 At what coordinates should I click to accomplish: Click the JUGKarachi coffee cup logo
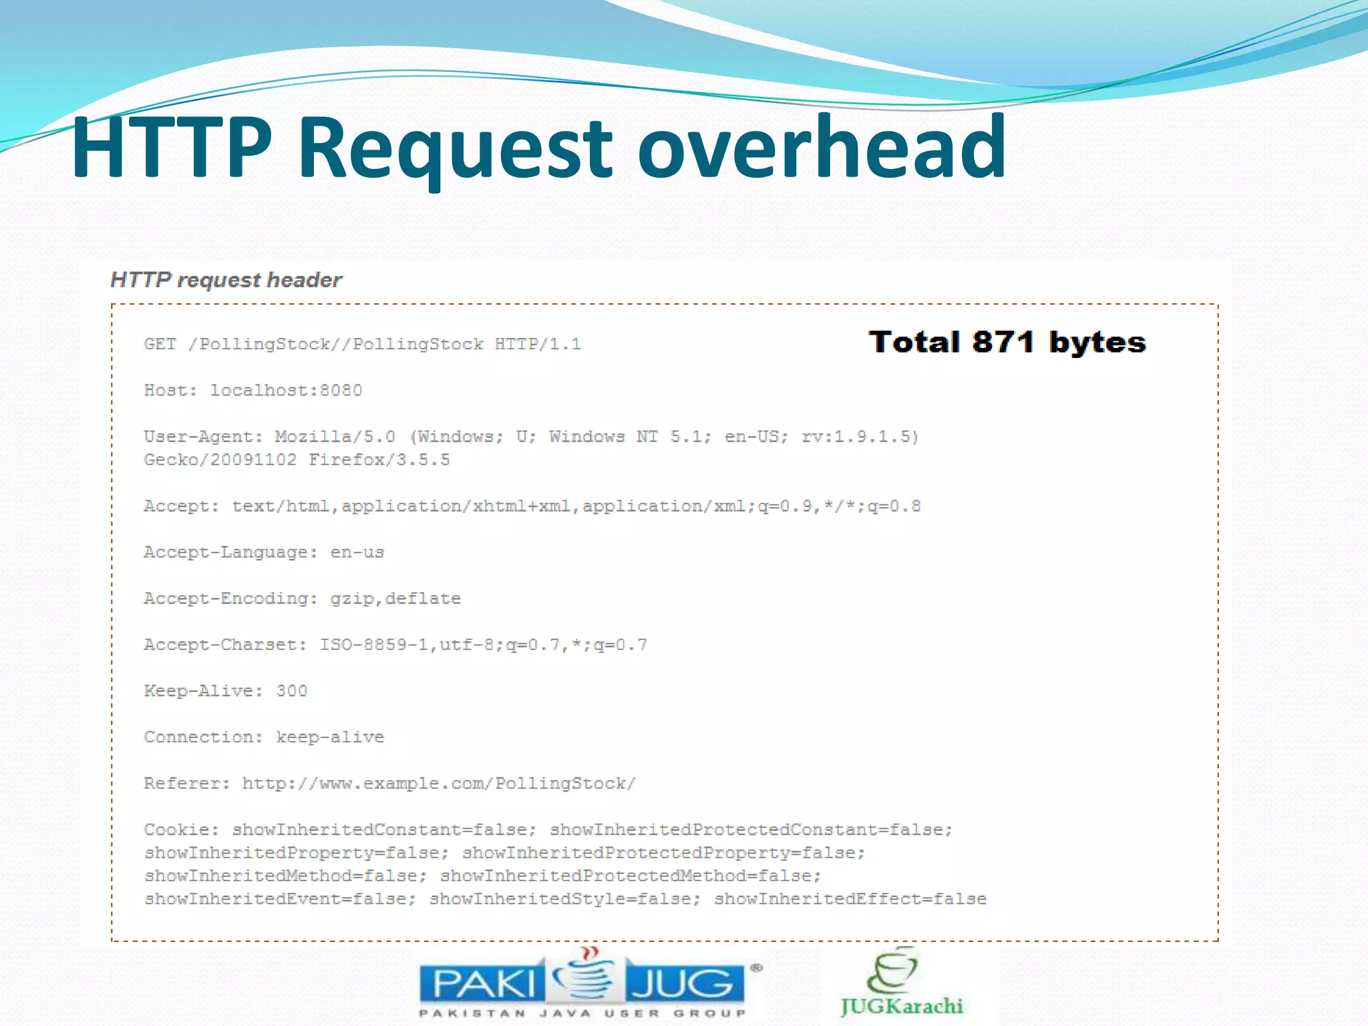[x=902, y=982]
